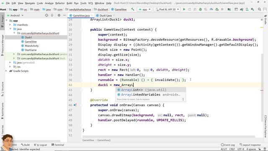Run the app with the green play button
This screenshot has width=268, height=151.
(x=184, y=9)
